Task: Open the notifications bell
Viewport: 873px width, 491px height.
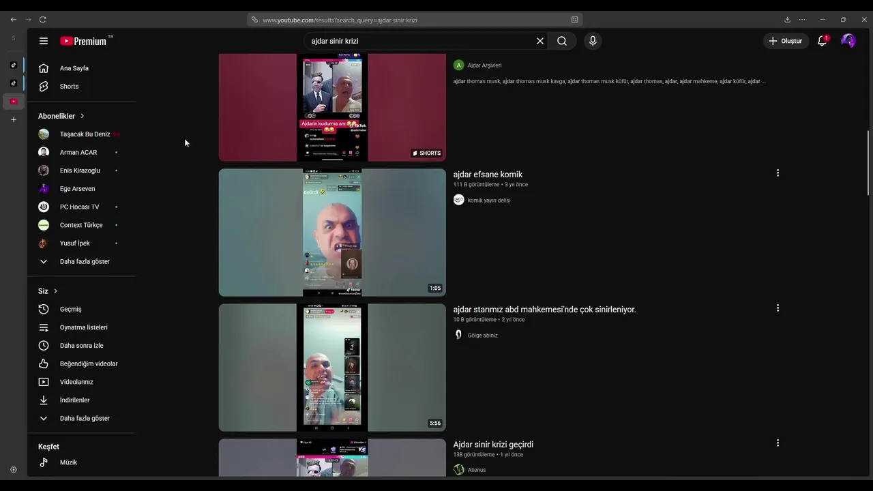Action: coord(823,41)
